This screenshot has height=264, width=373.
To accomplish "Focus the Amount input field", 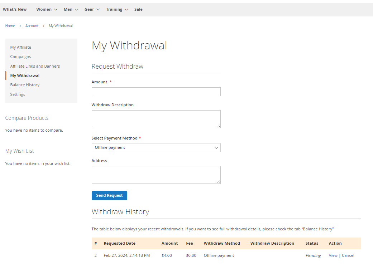I will [156, 92].
